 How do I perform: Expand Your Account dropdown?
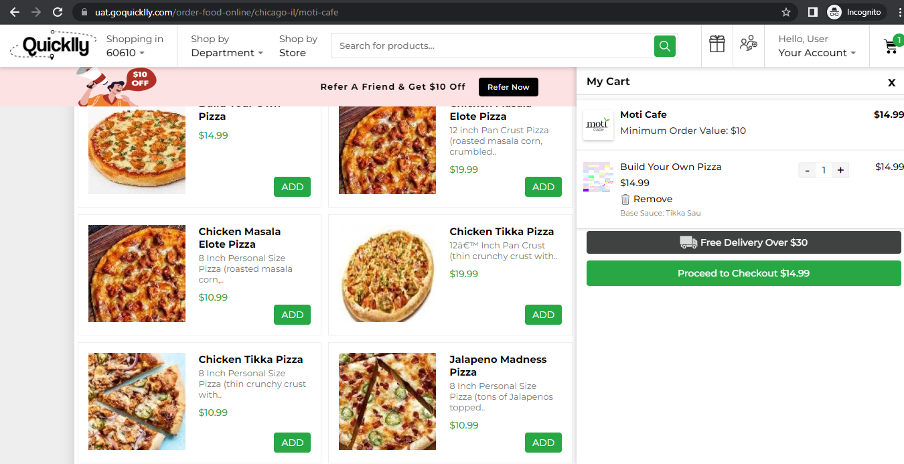pos(817,46)
